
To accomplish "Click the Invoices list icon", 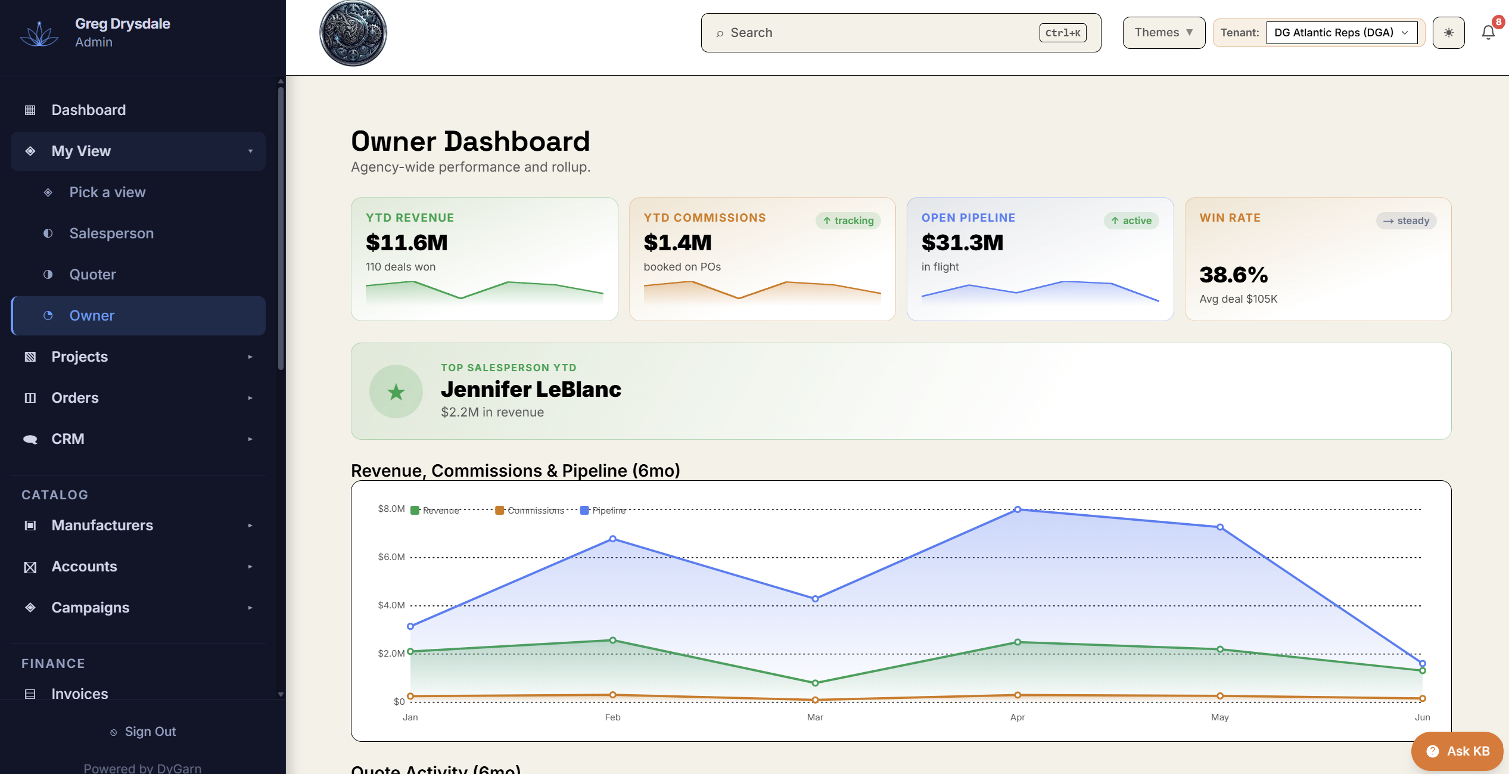I will (30, 694).
